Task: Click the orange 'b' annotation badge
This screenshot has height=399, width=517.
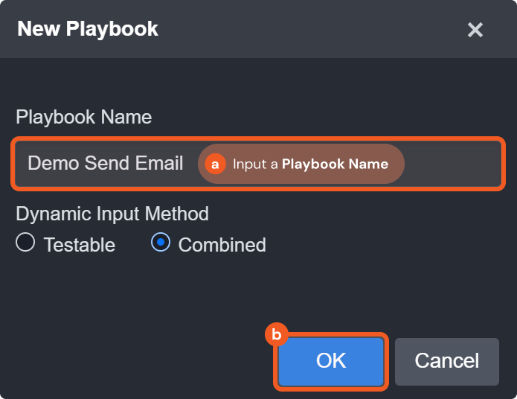Action: click(277, 335)
